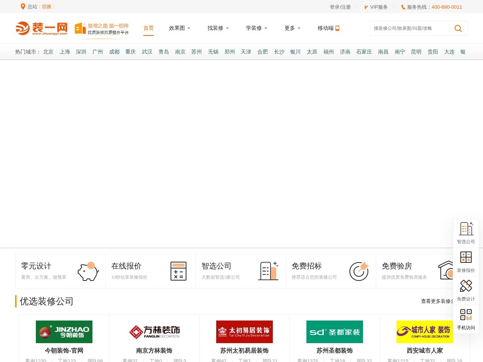Click the 查看更多装修公司 link
Screen dimensions: 483x362
click(437, 301)
